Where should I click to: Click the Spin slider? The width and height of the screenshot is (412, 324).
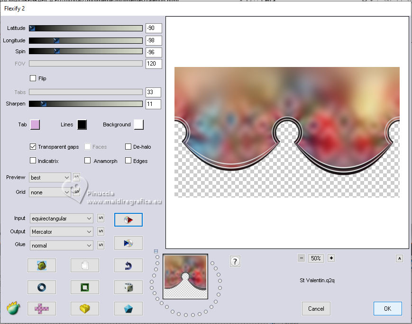[86, 51]
